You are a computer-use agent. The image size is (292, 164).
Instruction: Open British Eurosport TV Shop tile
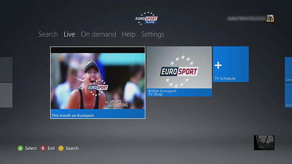pos(179,71)
